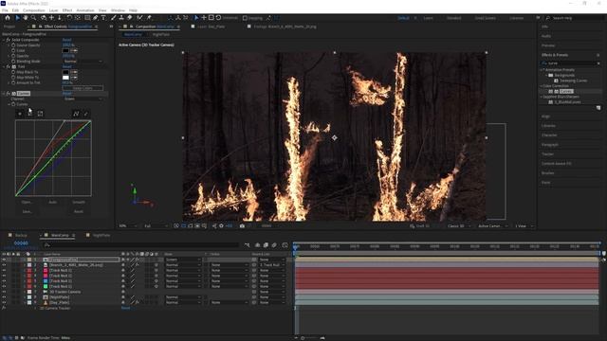Select the Rotation tool
This screenshot has width=607, height=341.
click(x=69, y=18)
